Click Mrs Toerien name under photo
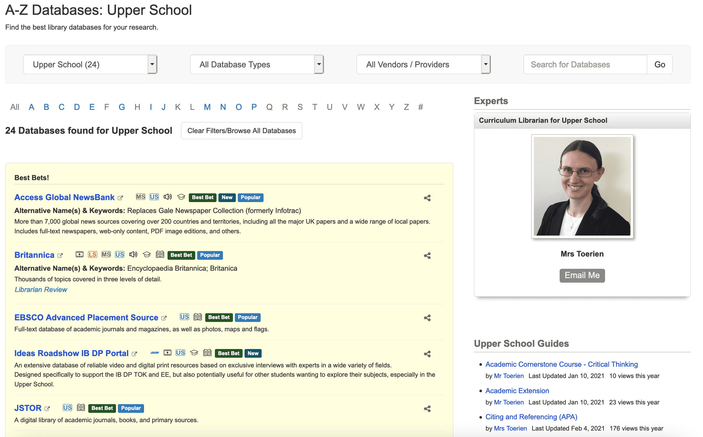 (x=582, y=254)
